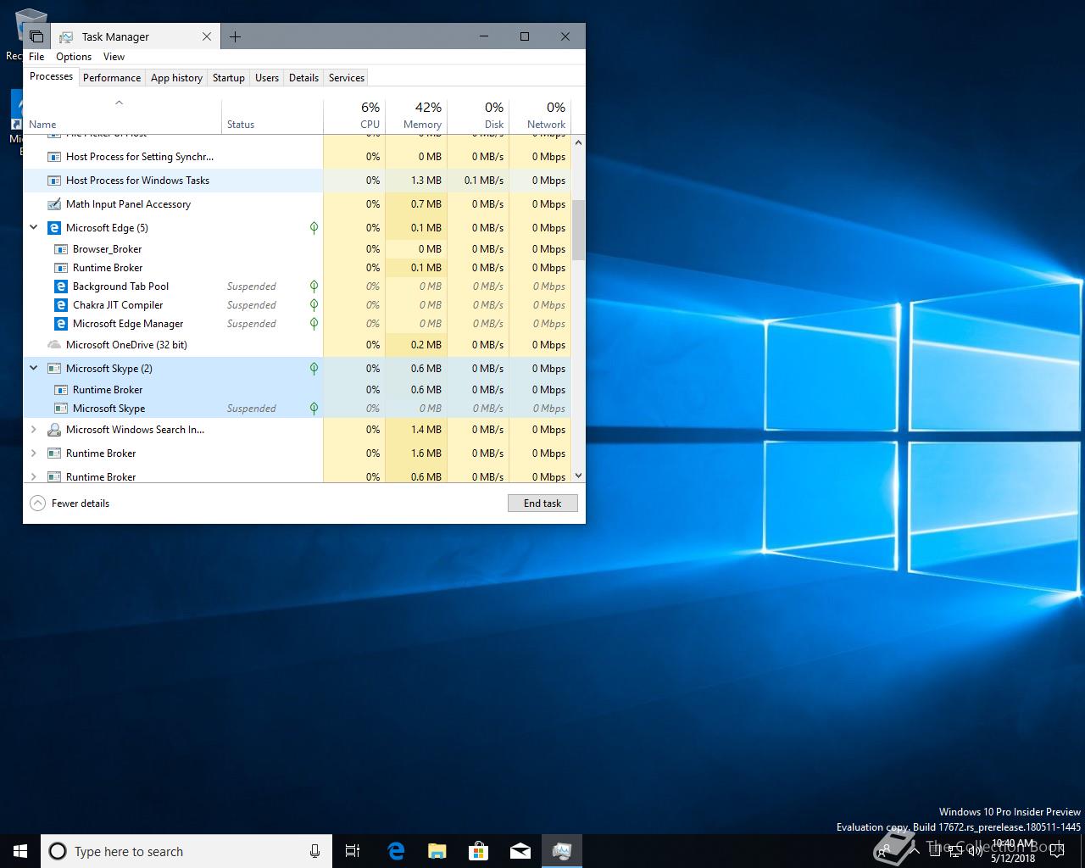
Task: Sort processes by Network column
Action: 540,116
